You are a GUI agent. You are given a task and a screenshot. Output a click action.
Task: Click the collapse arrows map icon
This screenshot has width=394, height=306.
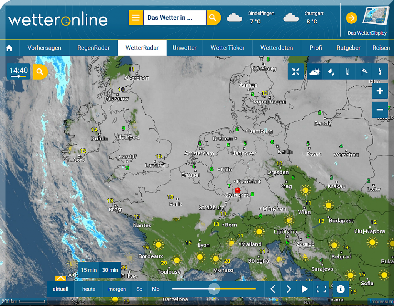click(296, 72)
